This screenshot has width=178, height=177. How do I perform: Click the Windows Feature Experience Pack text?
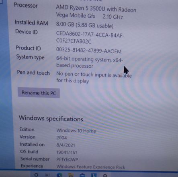coord(91,167)
